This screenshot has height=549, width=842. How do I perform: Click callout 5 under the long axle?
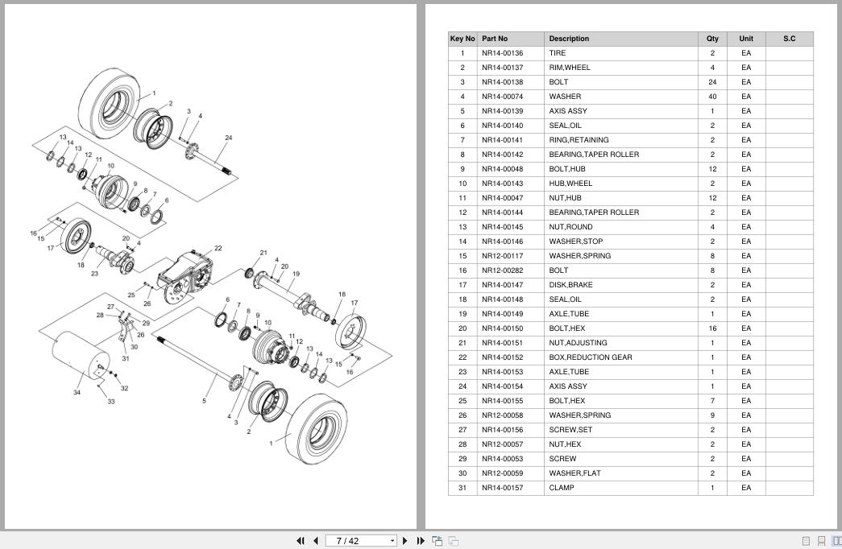click(204, 400)
